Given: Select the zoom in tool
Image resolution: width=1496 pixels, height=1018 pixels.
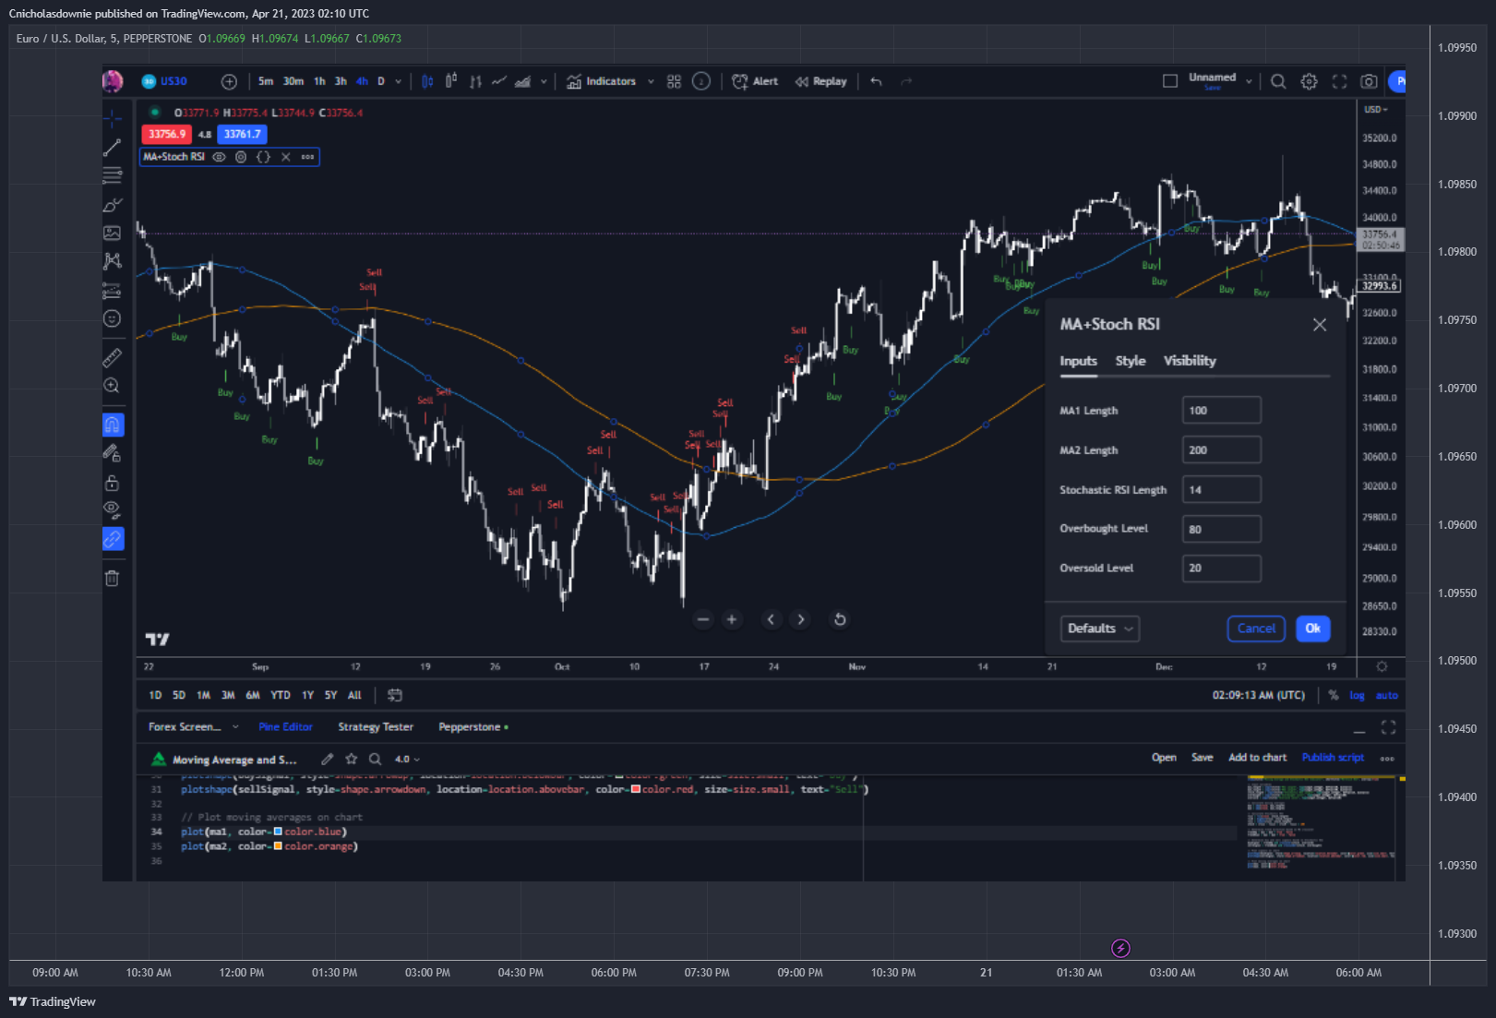Looking at the screenshot, I should (113, 386).
